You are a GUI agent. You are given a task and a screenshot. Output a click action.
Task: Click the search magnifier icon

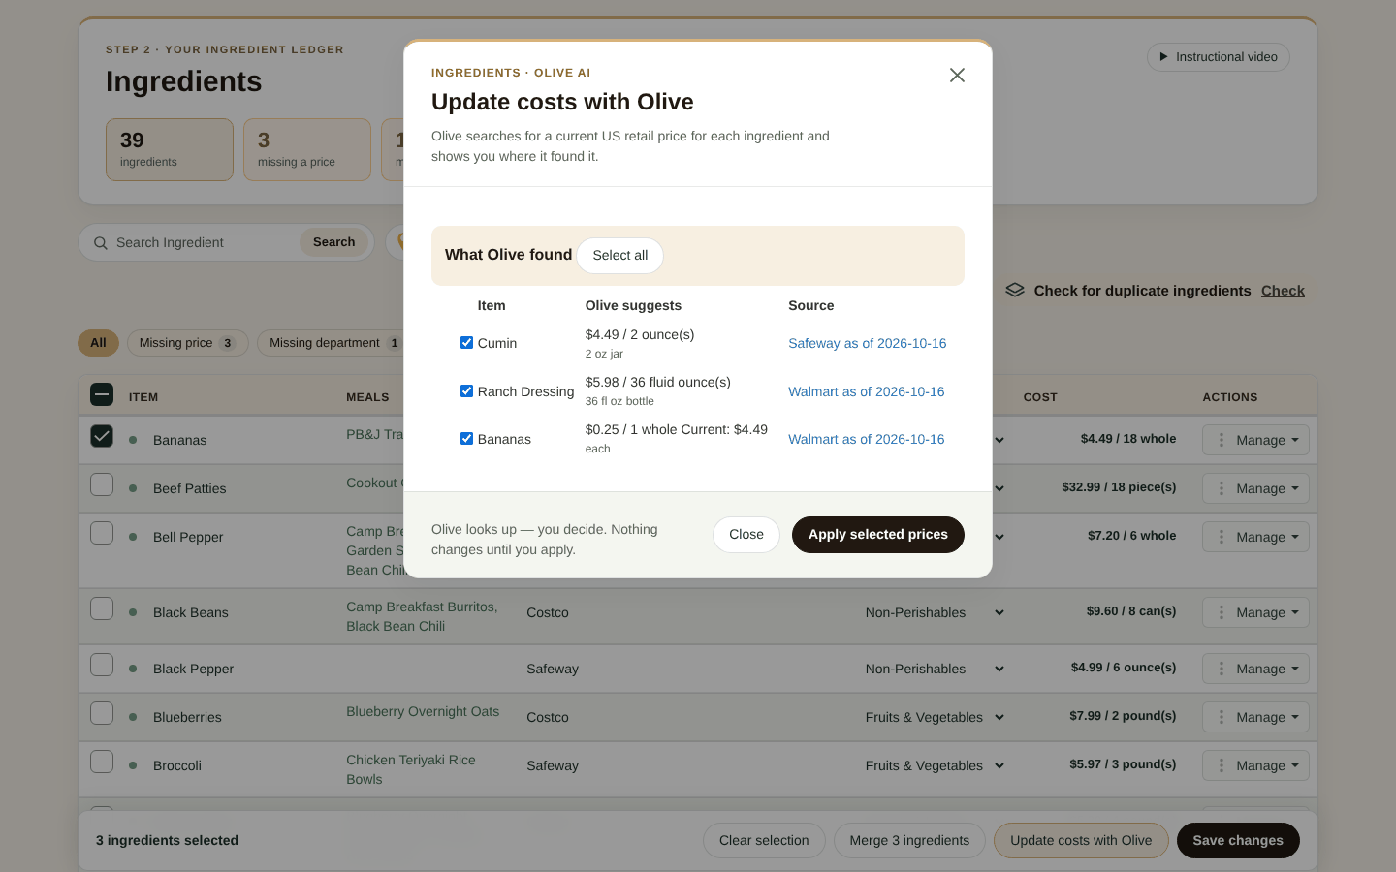(100, 243)
